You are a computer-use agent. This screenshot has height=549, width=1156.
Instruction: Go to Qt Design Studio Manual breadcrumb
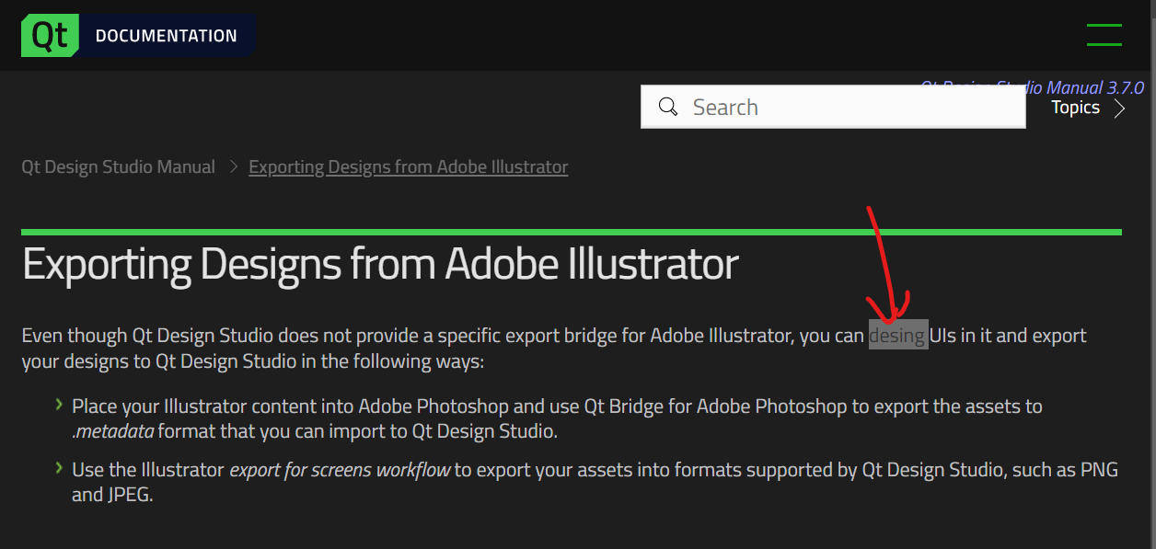coord(118,166)
